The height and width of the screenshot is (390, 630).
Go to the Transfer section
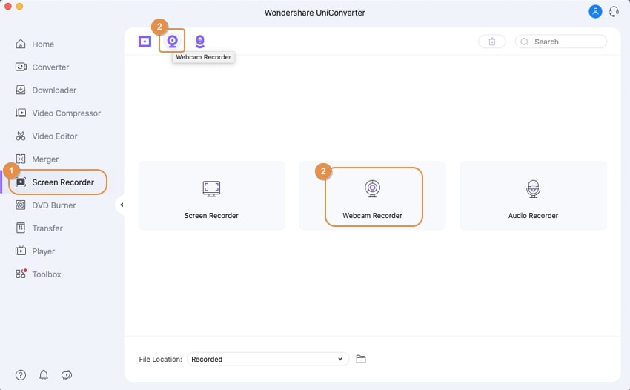39,228
